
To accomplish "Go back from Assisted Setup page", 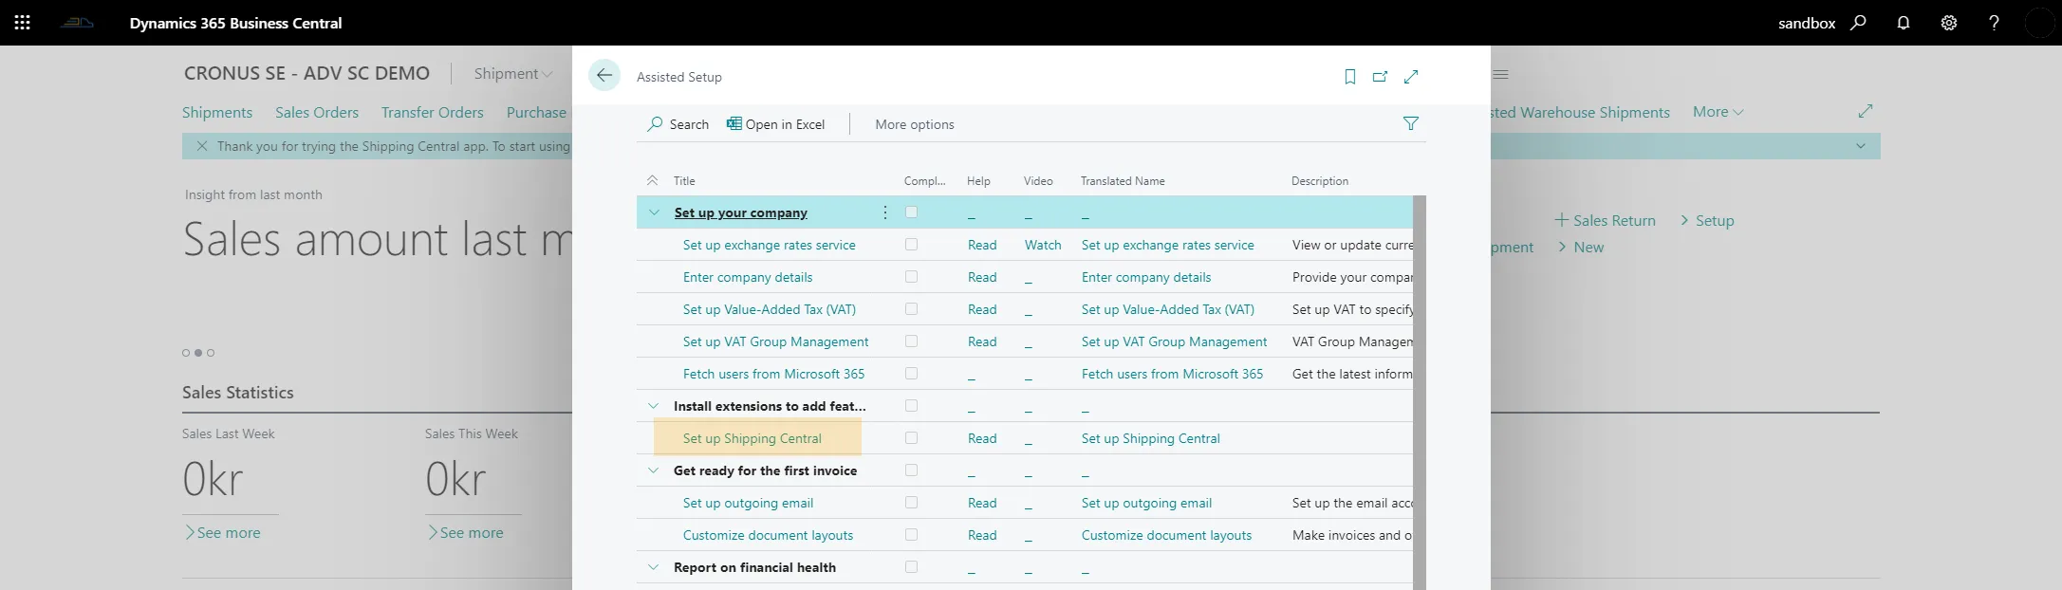I will [604, 76].
